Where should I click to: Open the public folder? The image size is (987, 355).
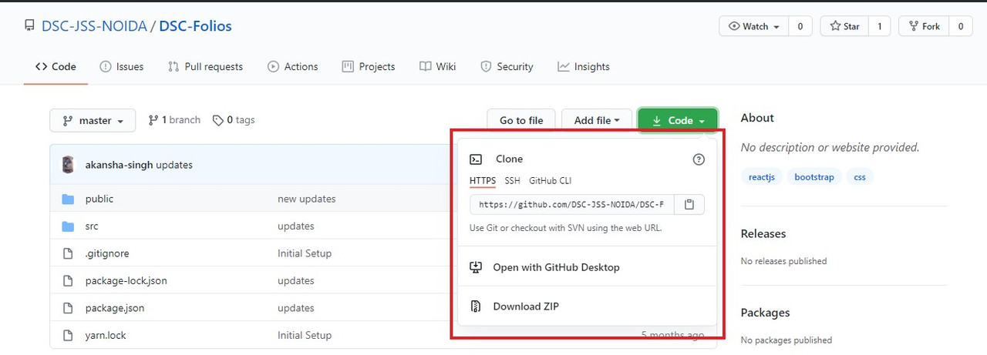coord(99,199)
